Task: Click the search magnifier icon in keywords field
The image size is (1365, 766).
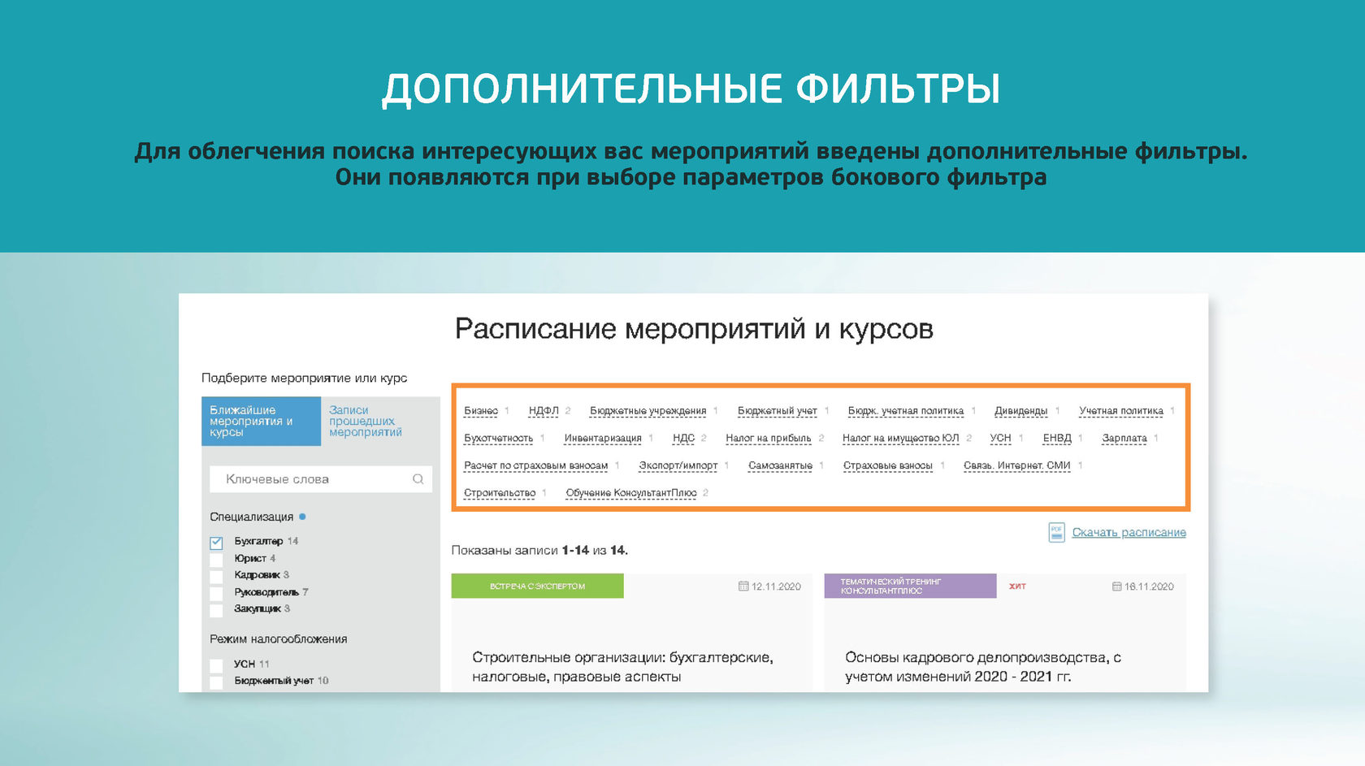Action: coord(418,479)
